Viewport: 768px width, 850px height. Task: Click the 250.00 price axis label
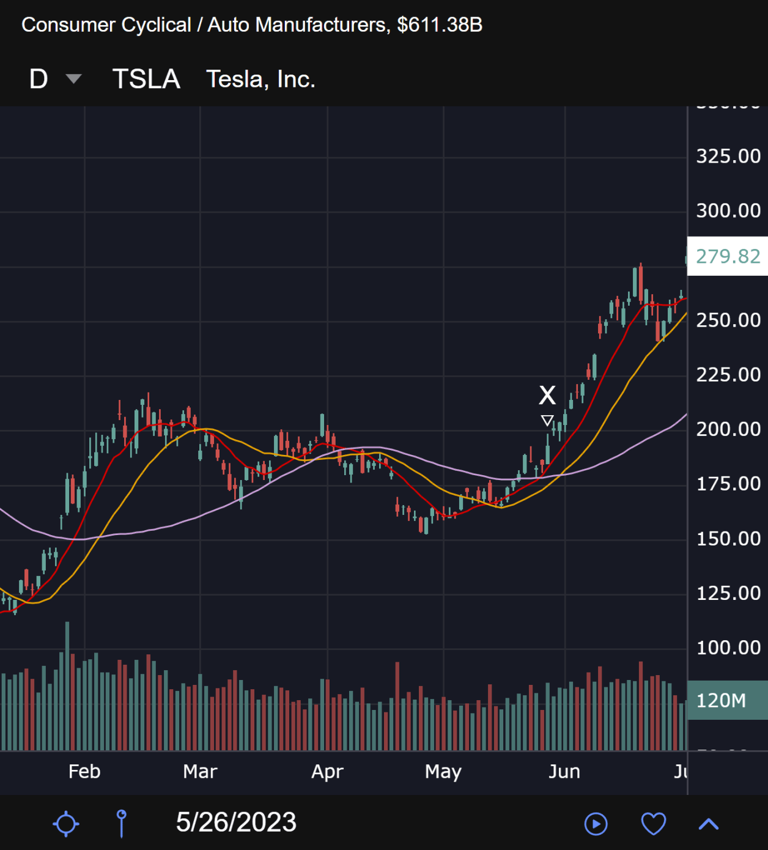[x=728, y=320]
